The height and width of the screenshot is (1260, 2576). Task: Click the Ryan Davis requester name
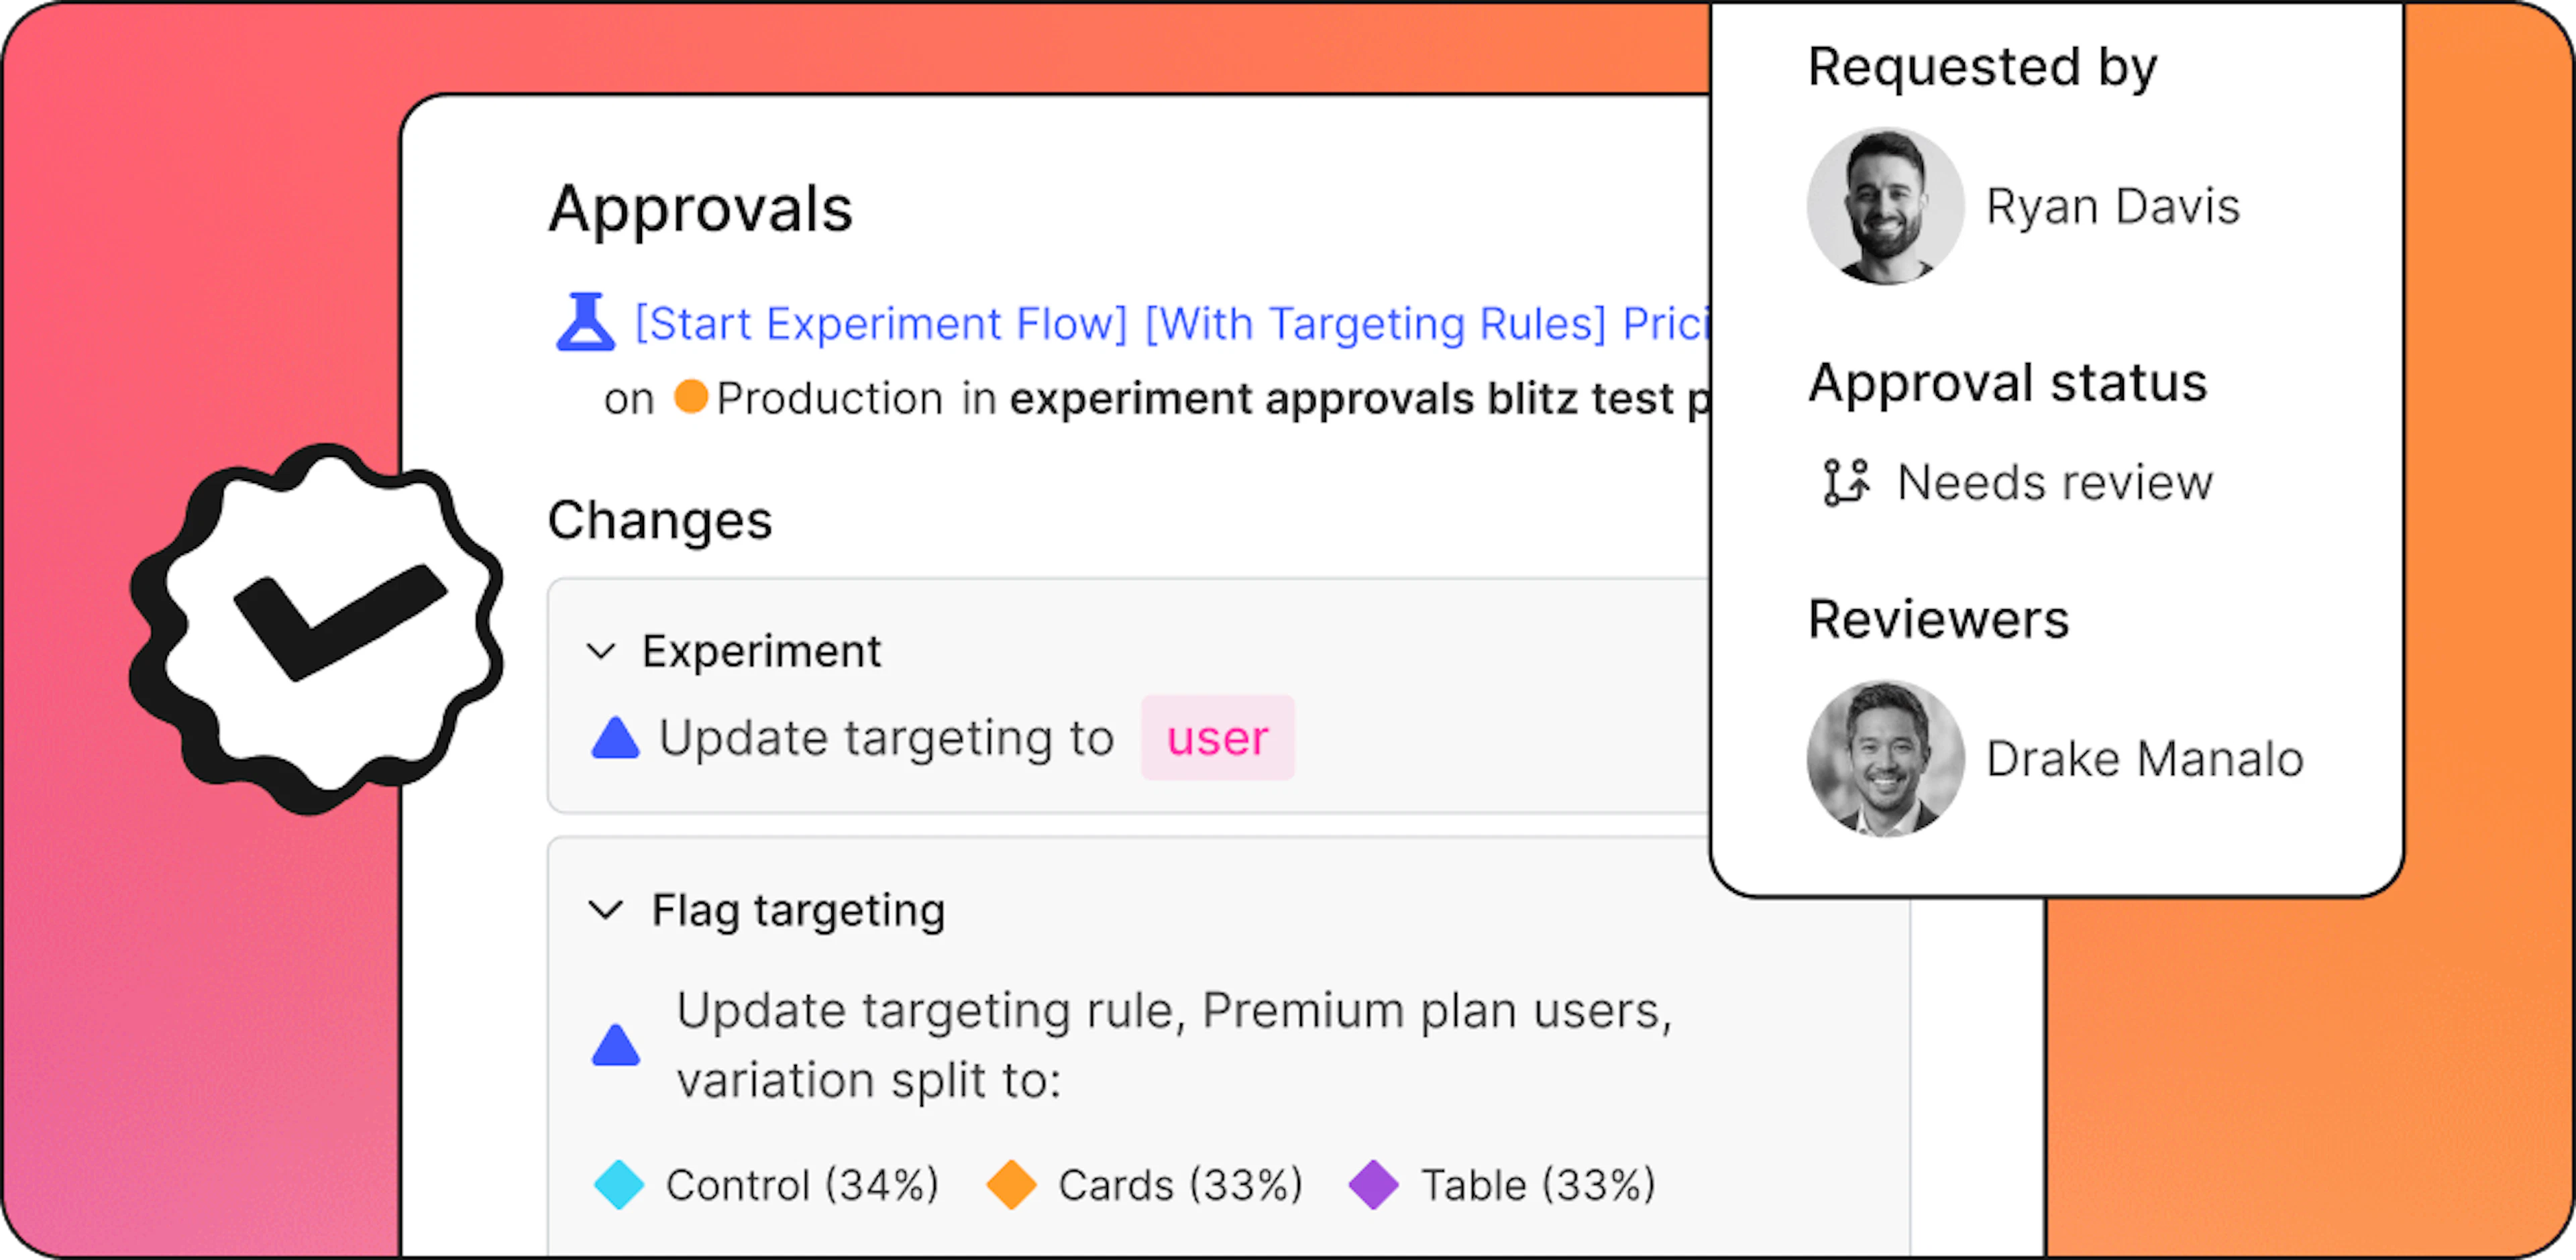(2113, 207)
